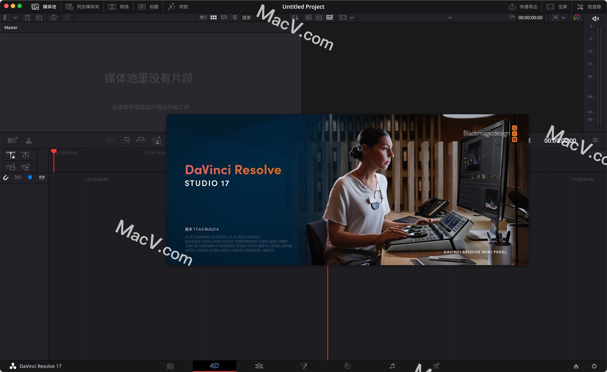Open the timeline options hamburger menu
607x372 pixels.
click(595, 140)
